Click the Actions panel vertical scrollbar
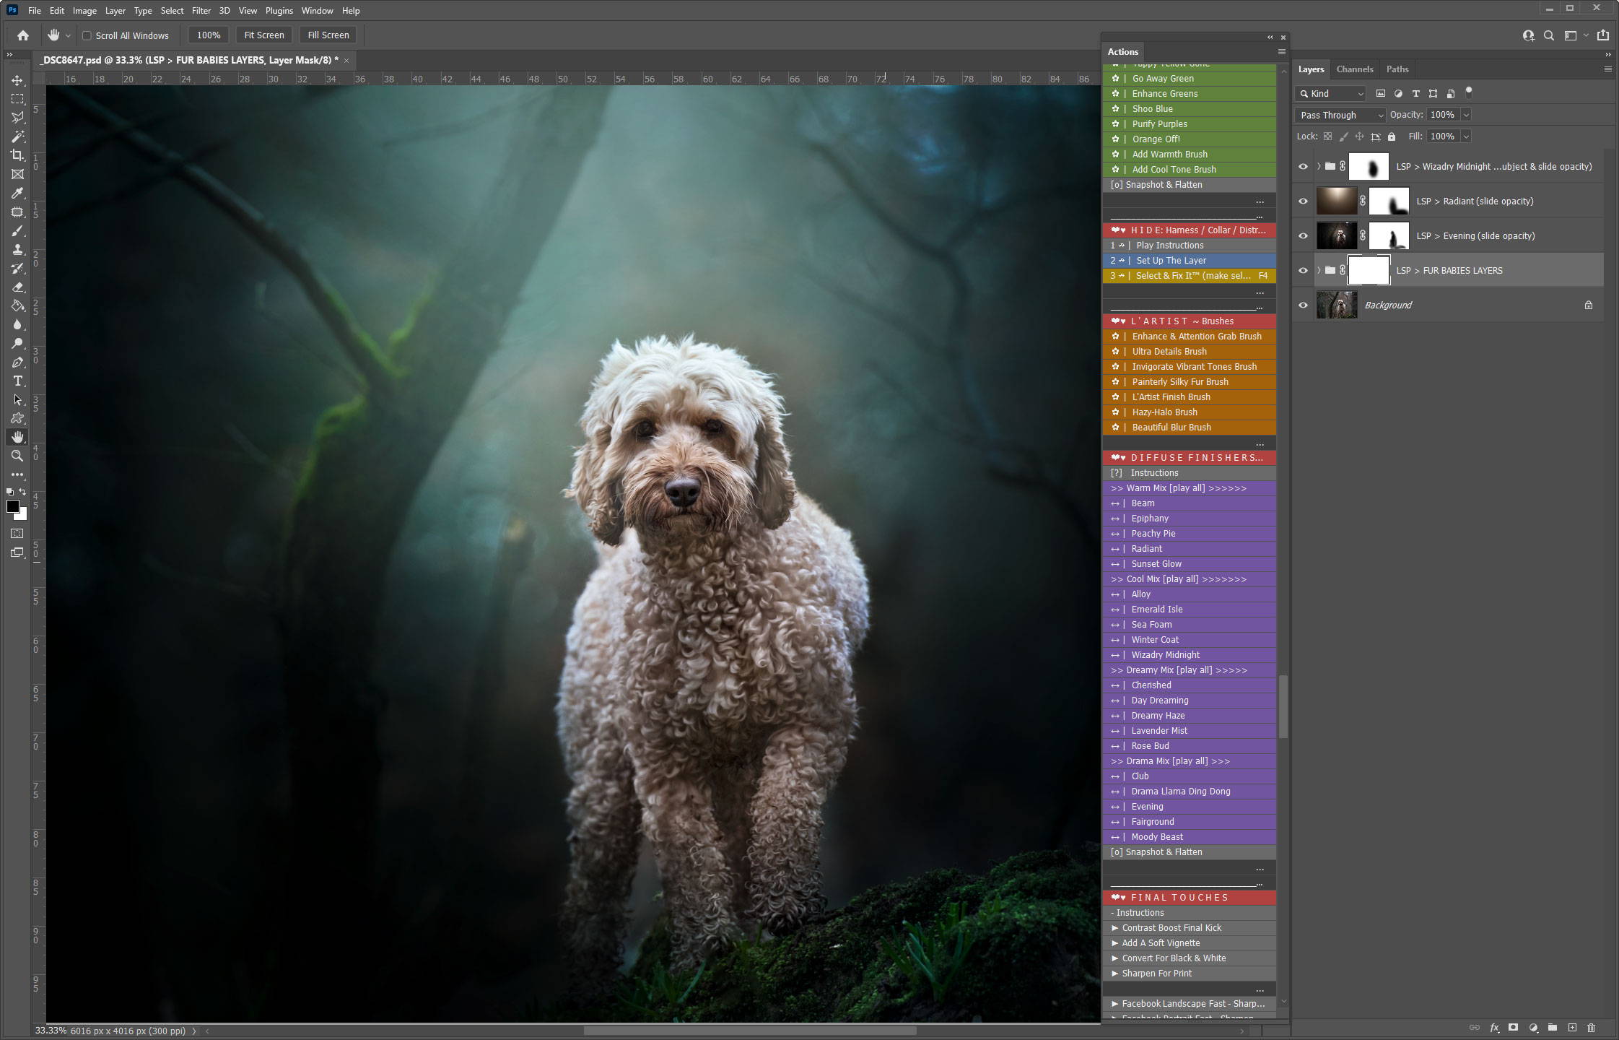Screen dimensions: 1619x1040 click(1283, 706)
